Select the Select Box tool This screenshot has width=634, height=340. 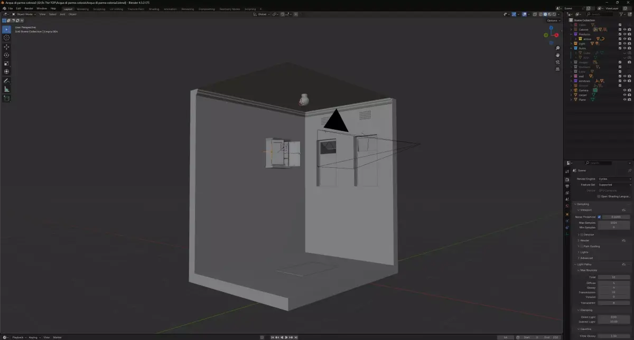pyautogui.click(x=7, y=29)
